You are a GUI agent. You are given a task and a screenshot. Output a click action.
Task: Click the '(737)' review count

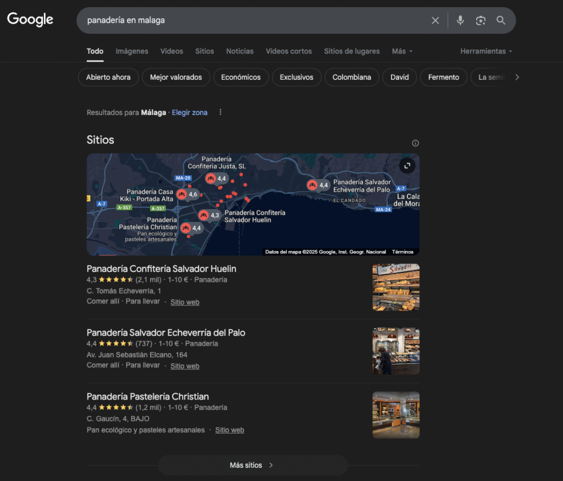(143, 343)
